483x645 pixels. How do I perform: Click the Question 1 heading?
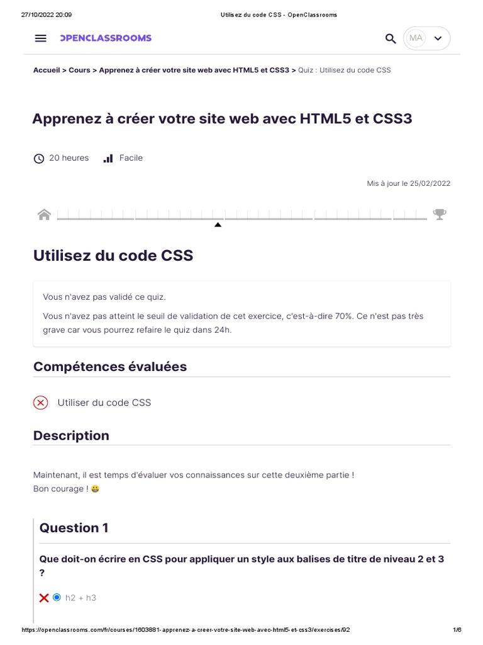[x=74, y=528]
